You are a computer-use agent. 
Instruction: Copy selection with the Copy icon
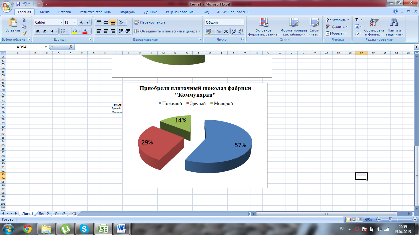[24, 27]
